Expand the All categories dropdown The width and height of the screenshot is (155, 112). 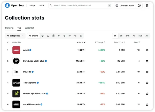(x=15, y=36)
